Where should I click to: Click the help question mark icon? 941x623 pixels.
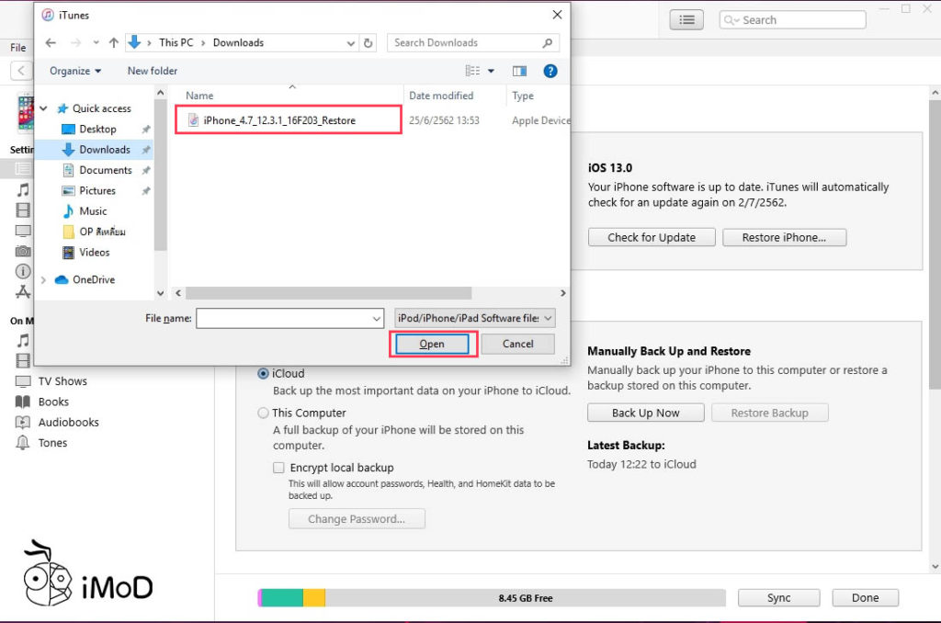click(550, 71)
